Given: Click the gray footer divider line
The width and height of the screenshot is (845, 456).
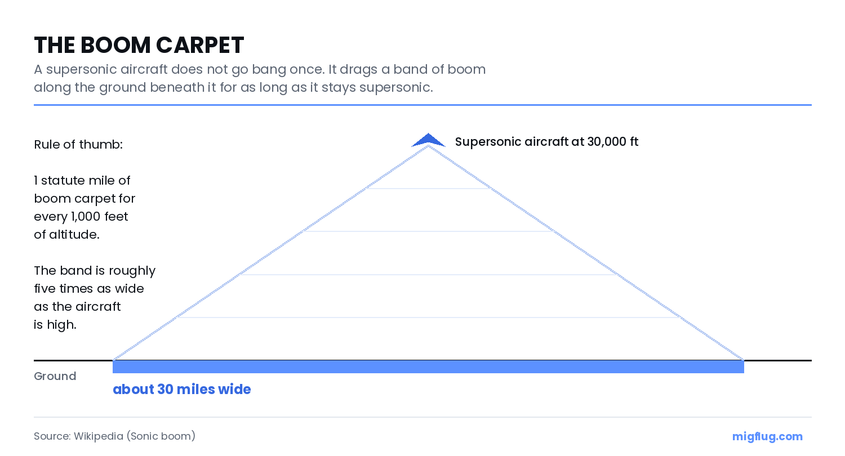Looking at the screenshot, I should click(422, 417).
